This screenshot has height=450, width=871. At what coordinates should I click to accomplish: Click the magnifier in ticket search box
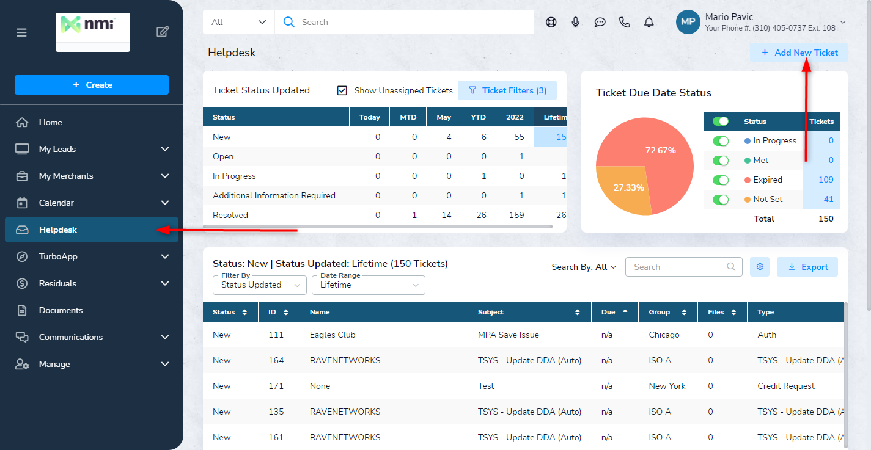click(x=731, y=267)
